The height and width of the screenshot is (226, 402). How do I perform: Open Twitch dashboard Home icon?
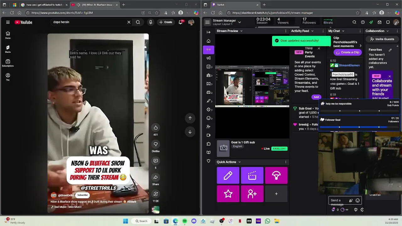(209, 41)
